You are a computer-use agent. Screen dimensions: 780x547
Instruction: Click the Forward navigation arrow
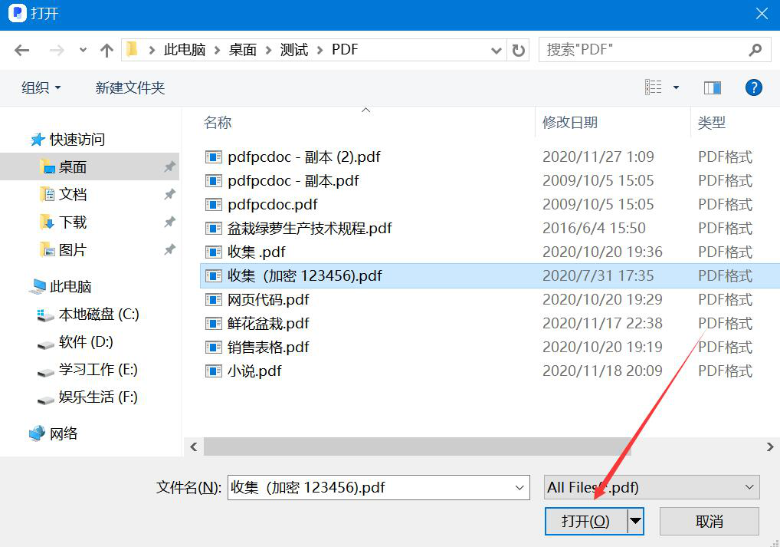(x=57, y=50)
